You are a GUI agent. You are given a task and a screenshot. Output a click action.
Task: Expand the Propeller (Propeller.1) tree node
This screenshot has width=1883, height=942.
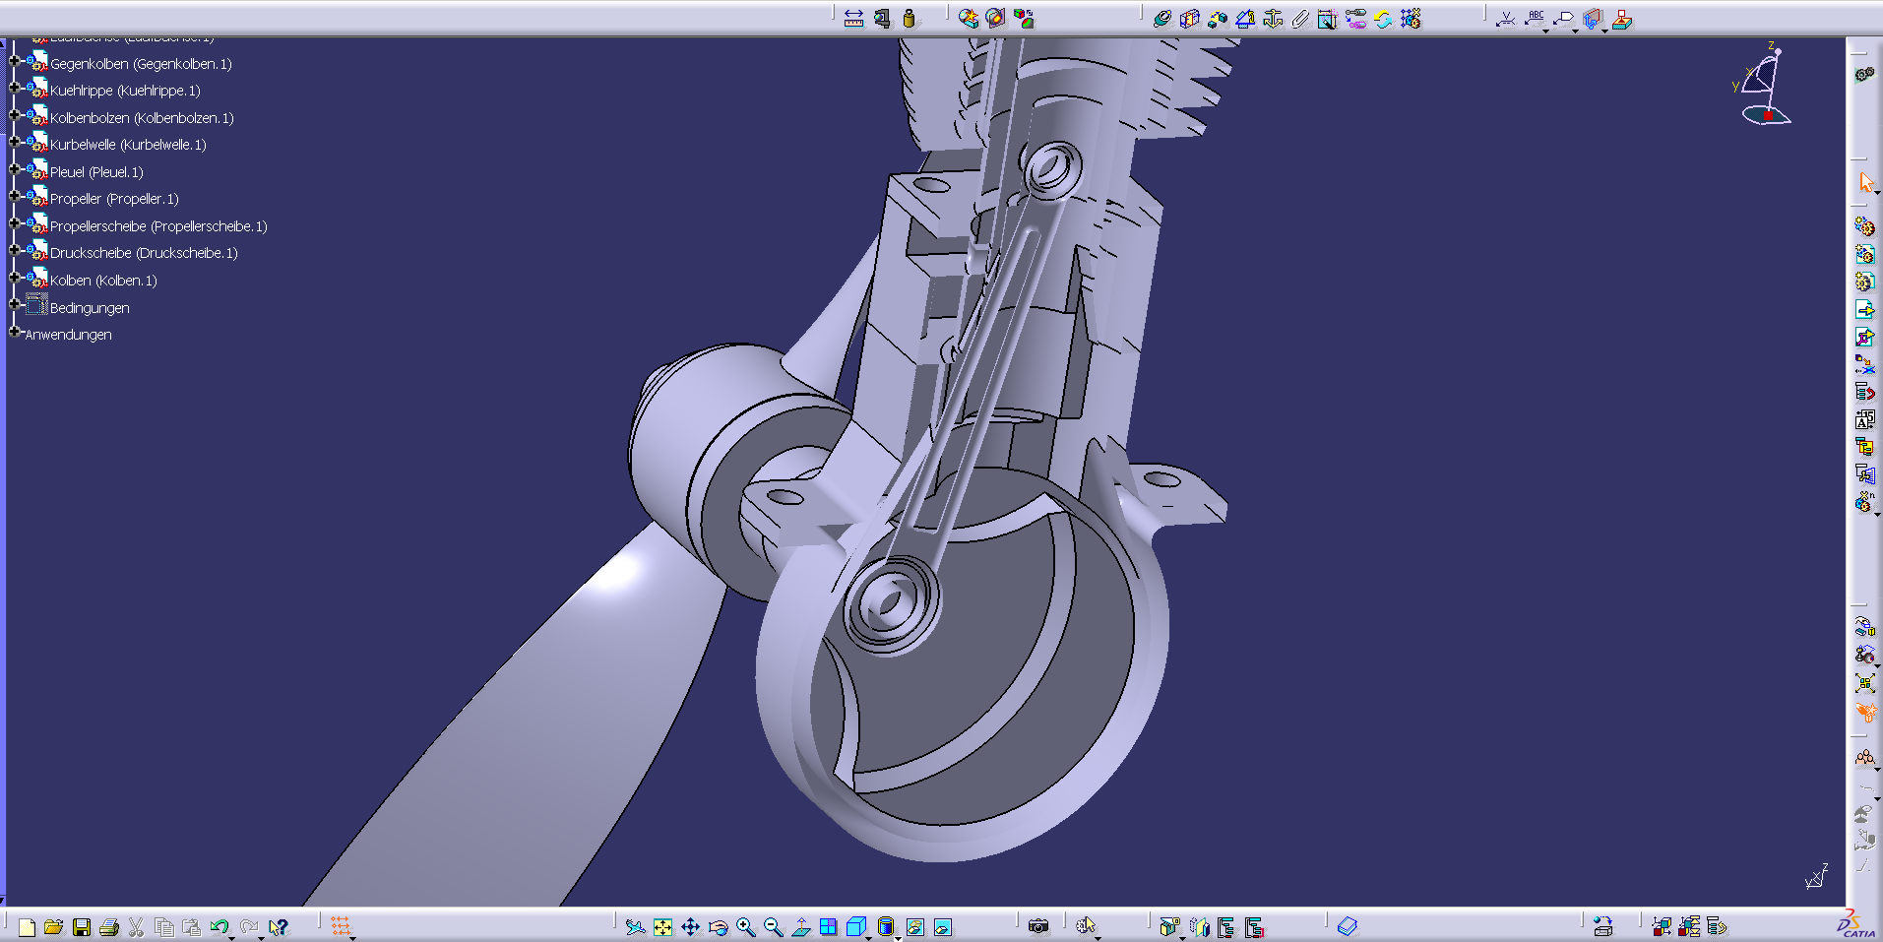pyautogui.click(x=15, y=196)
